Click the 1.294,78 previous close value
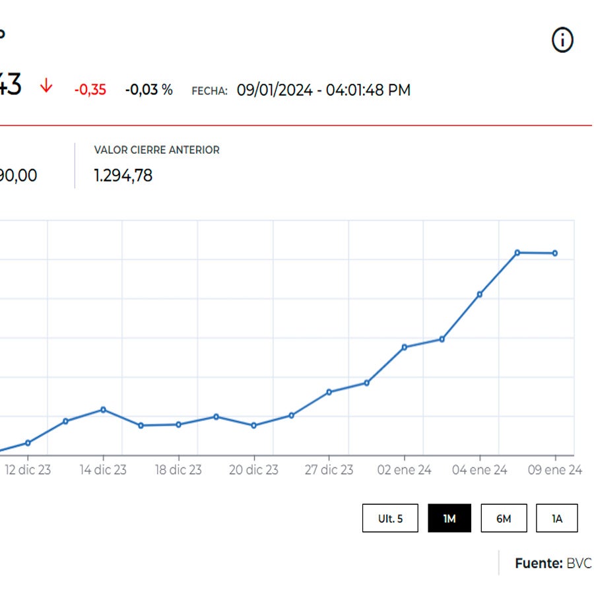The width and height of the screenshot is (594, 594). point(123,176)
